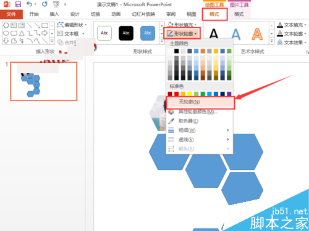The height and width of the screenshot is (231, 309).
Task: Select the curve shape in the shapes gallery
Action: pyautogui.click(x=37, y=41)
